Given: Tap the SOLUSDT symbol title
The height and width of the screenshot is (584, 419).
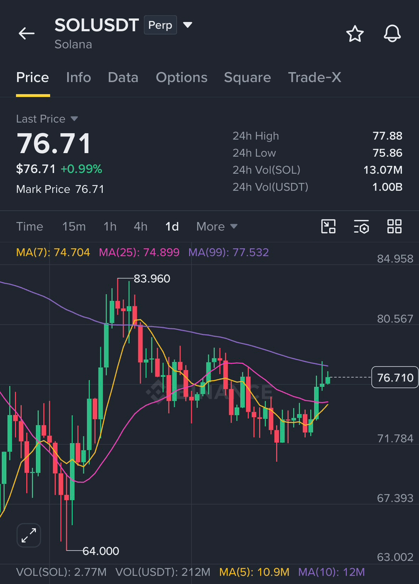Looking at the screenshot, I should click(97, 25).
